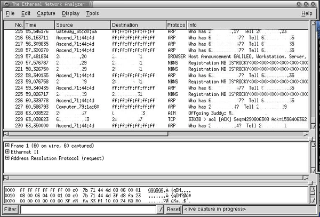Image resolution: width=320 pixels, height=217 pixels.
Task: Sort by the Source column header
Action: 82,25
